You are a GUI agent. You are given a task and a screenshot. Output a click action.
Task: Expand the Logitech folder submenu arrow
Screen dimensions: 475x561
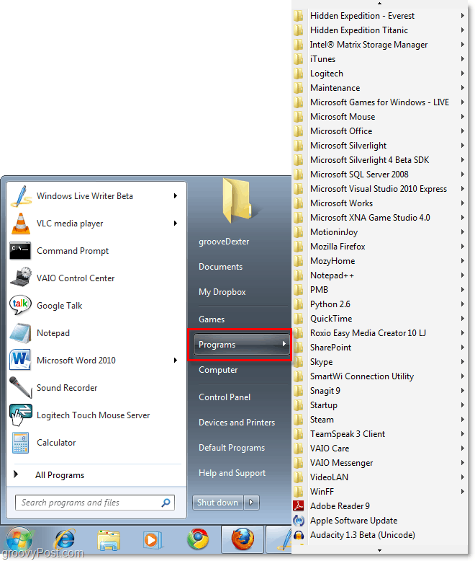pos(463,74)
